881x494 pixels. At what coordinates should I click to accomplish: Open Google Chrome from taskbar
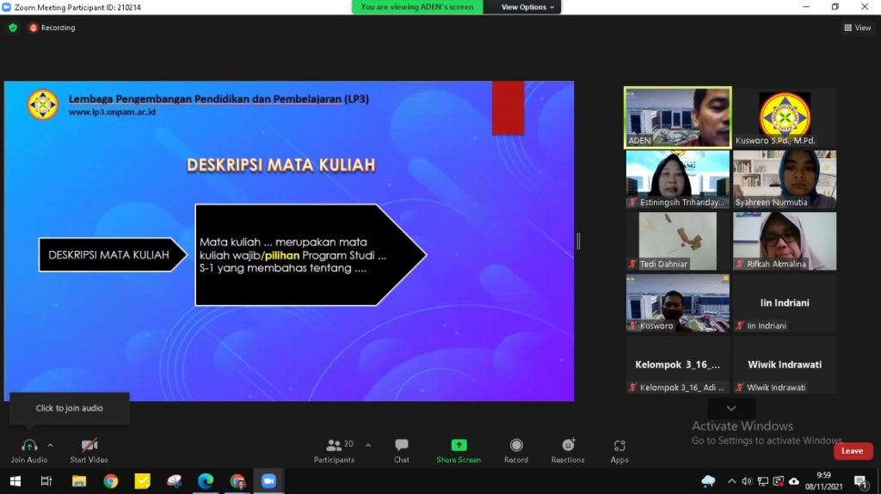[111, 481]
